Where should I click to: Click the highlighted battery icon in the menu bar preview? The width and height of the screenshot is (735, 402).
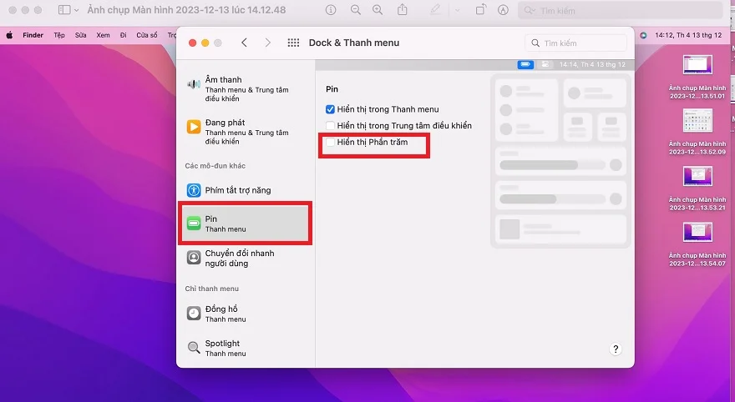(525, 64)
